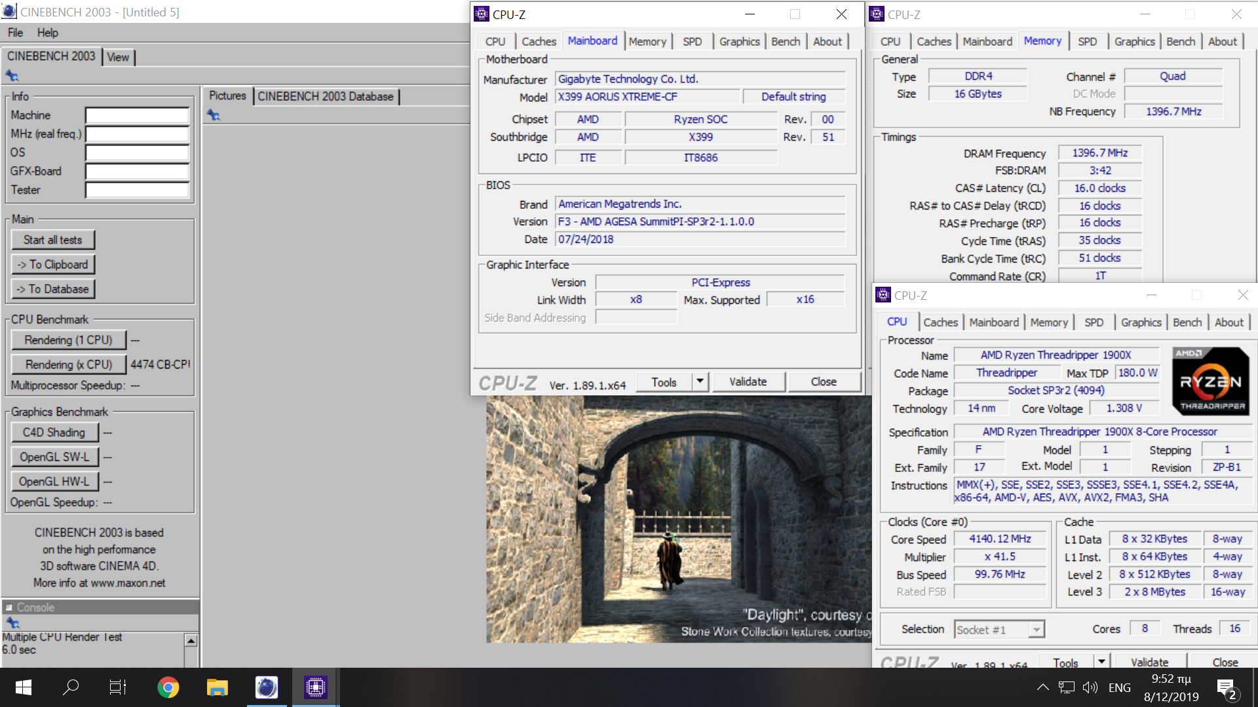Switch to CPU-Z taskbar icon
This screenshot has height=707, width=1258.
315,687
